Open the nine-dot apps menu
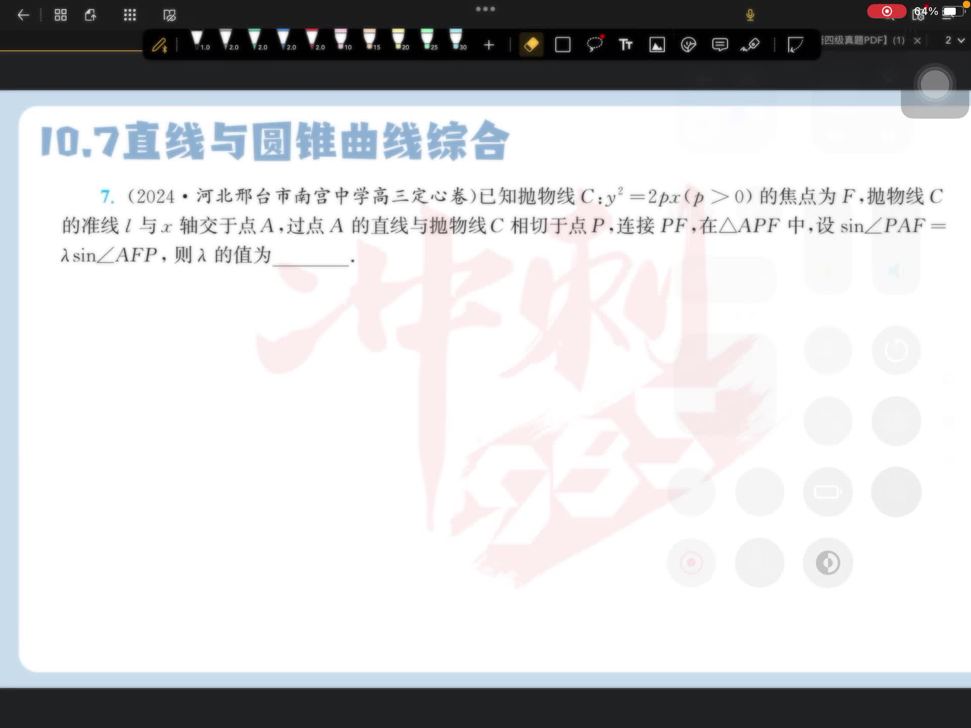The height and width of the screenshot is (728, 971). click(x=130, y=15)
